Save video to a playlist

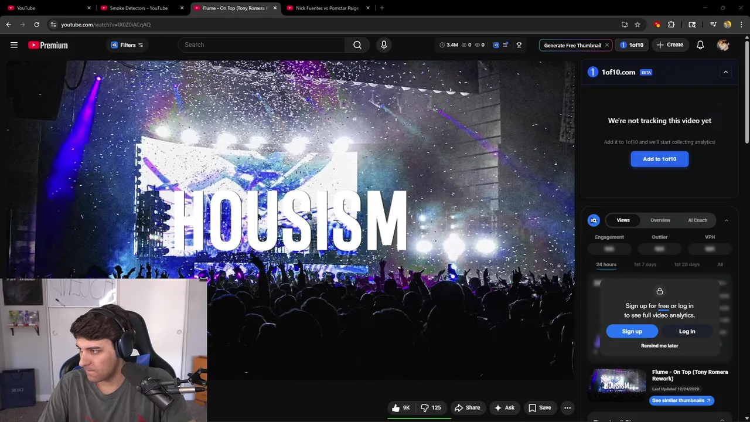pos(540,408)
